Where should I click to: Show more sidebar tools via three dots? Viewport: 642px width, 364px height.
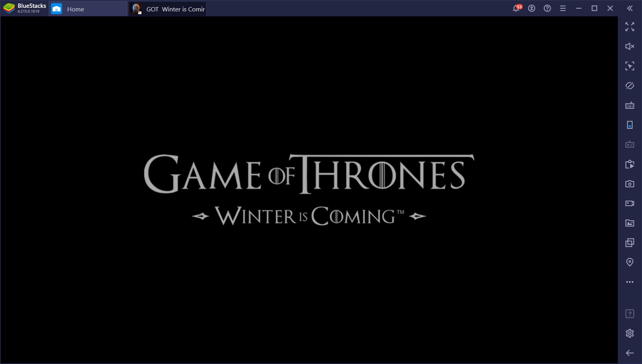630,282
